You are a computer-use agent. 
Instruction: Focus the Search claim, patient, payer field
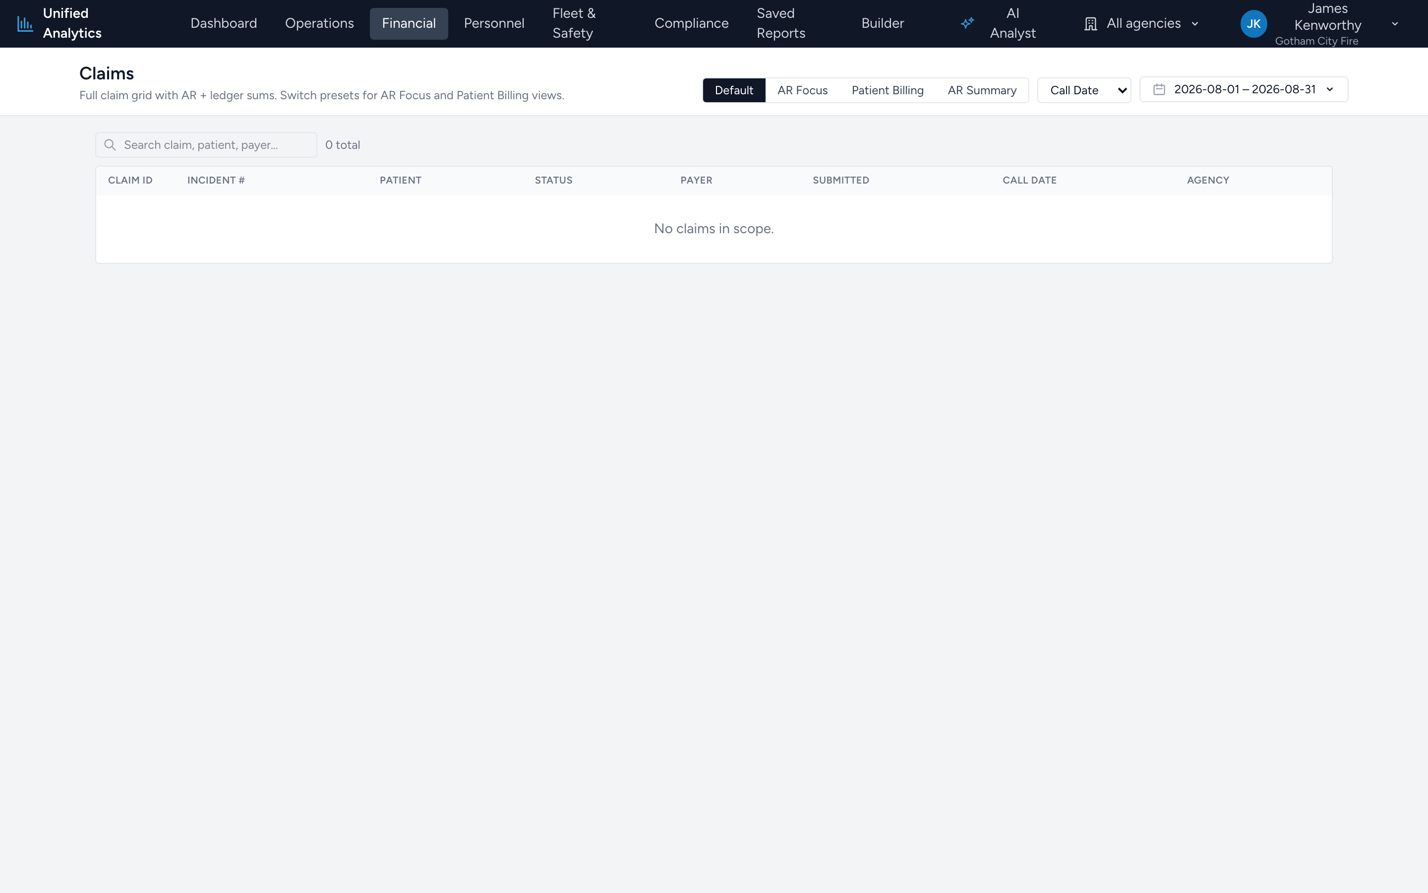(x=206, y=145)
